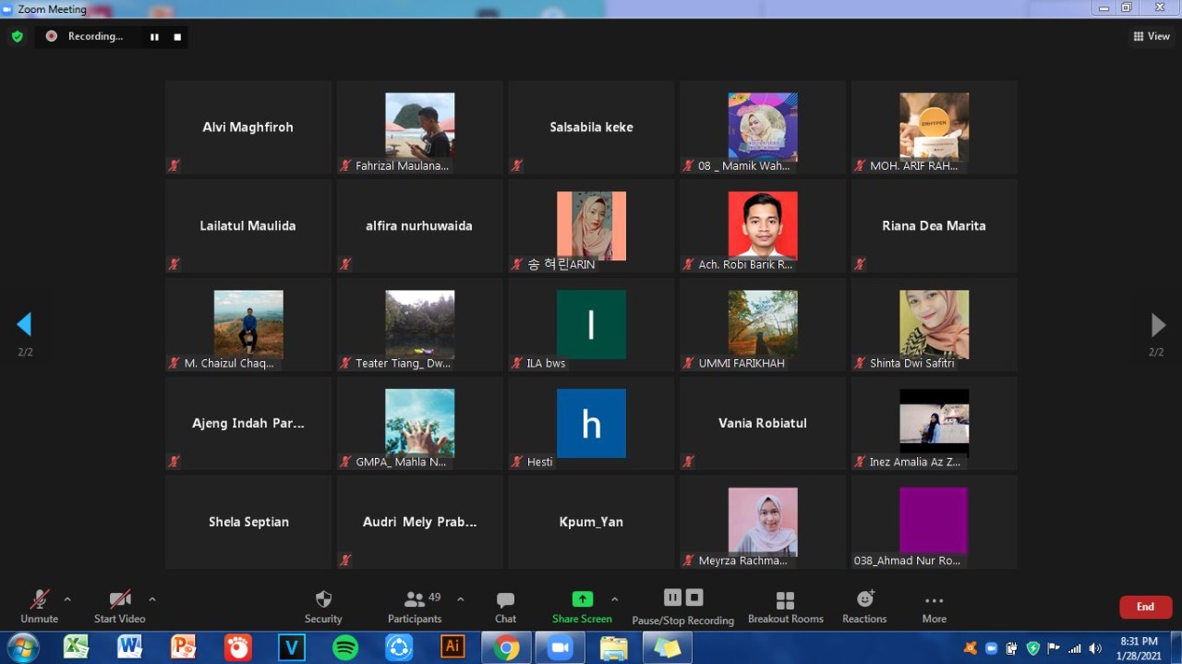Open the View layout menu
Viewport: 1182px width, 664px height.
tap(1152, 37)
